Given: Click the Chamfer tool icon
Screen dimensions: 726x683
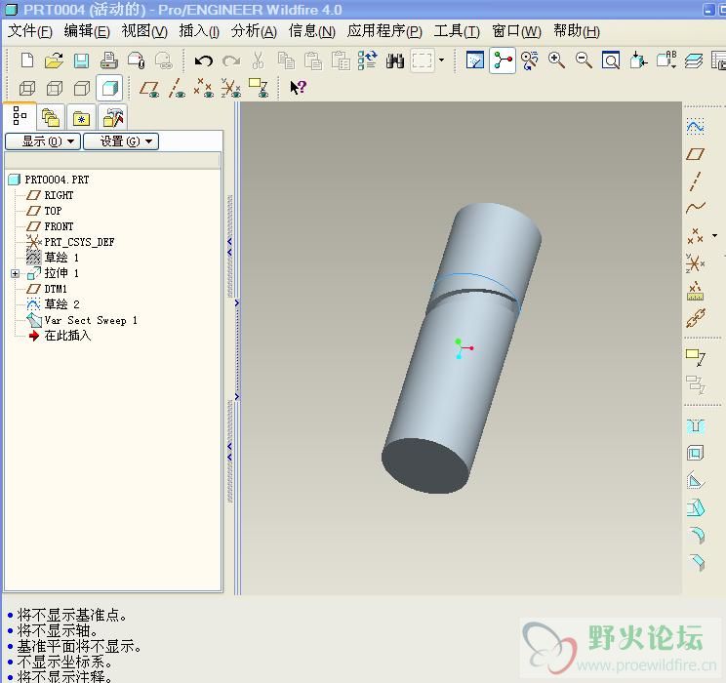Looking at the screenshot, I should coord(695,561).
